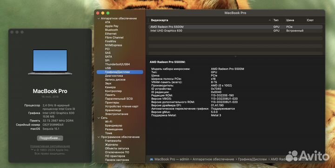This screenshot has width=335, height=168.
Task: Select Контроллер in the sidebar
Action: point(113,91)
